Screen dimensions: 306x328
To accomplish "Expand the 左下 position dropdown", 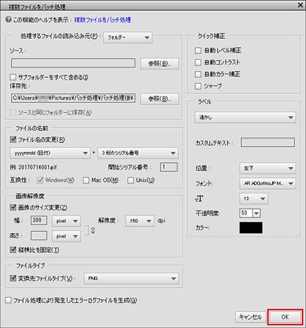I will (268, 168).
